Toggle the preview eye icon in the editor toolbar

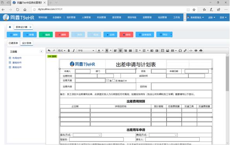point(196,51)
